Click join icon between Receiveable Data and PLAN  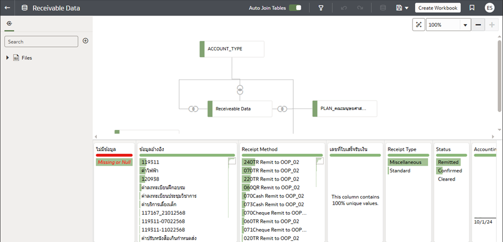(x=283, y=109)
